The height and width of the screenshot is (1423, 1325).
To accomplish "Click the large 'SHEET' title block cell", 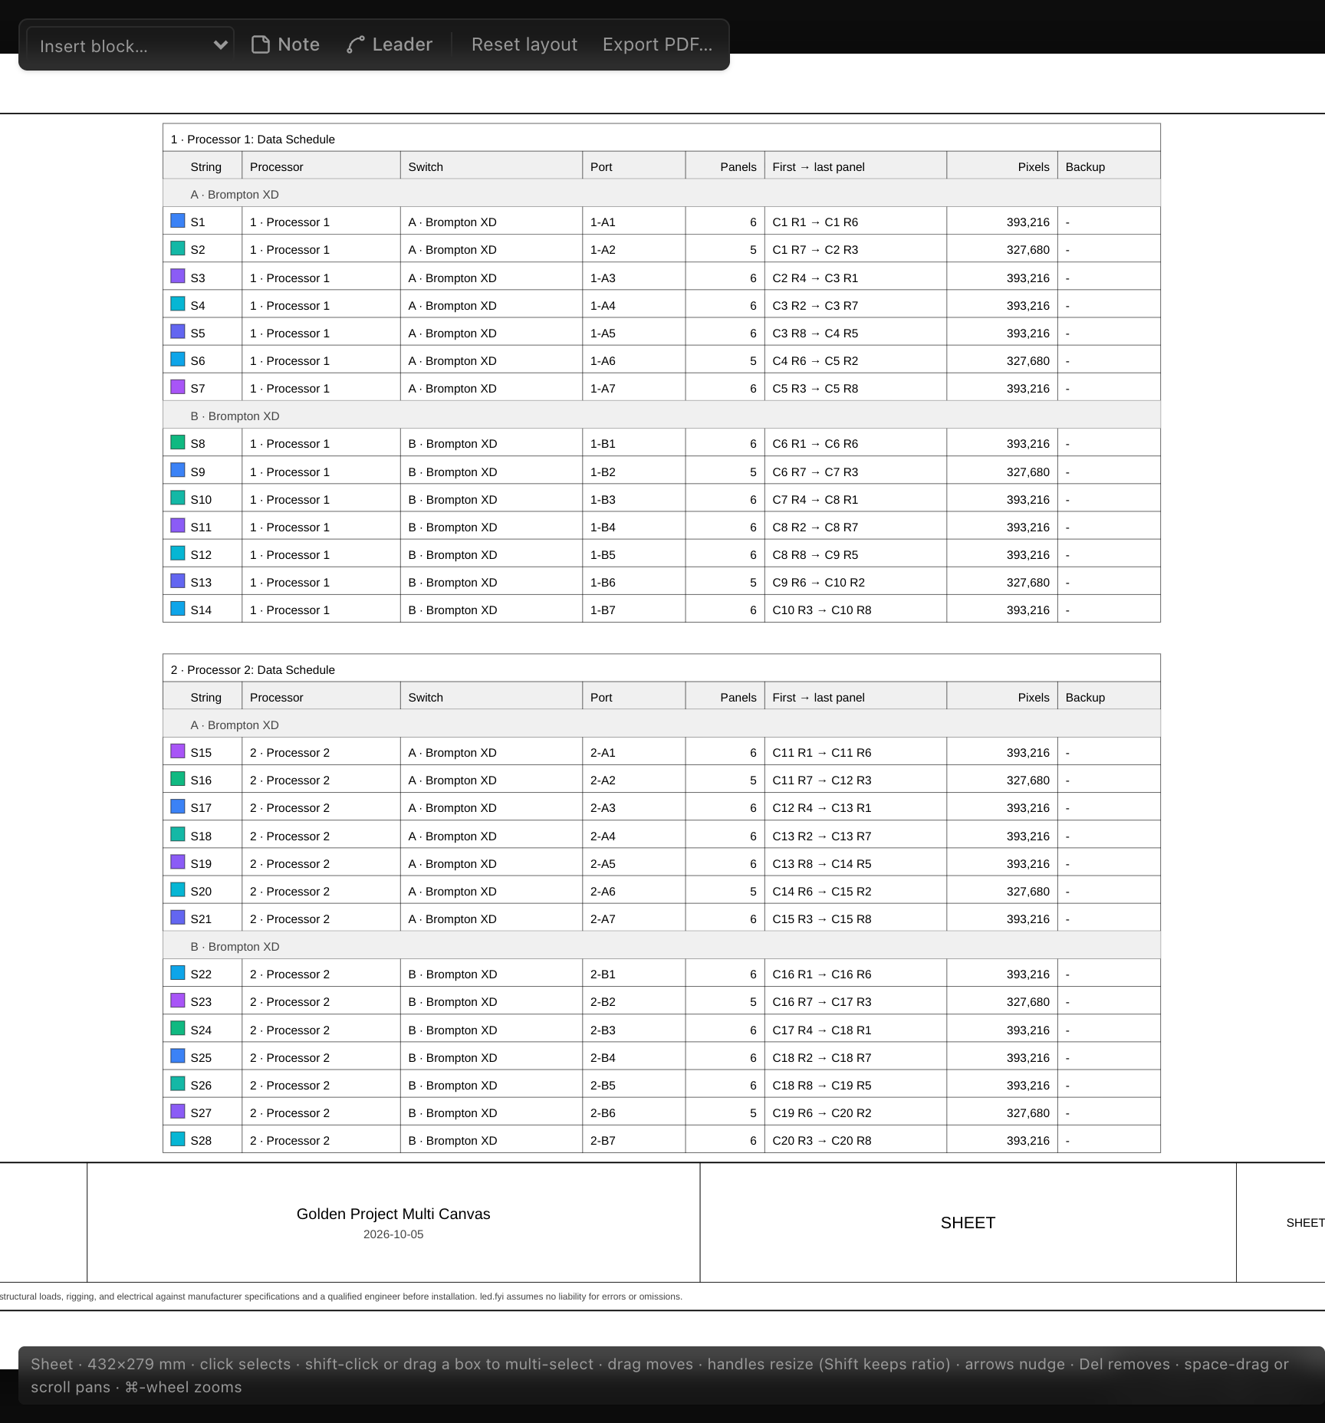I will pyautogui.click(x=968, y=1223).
